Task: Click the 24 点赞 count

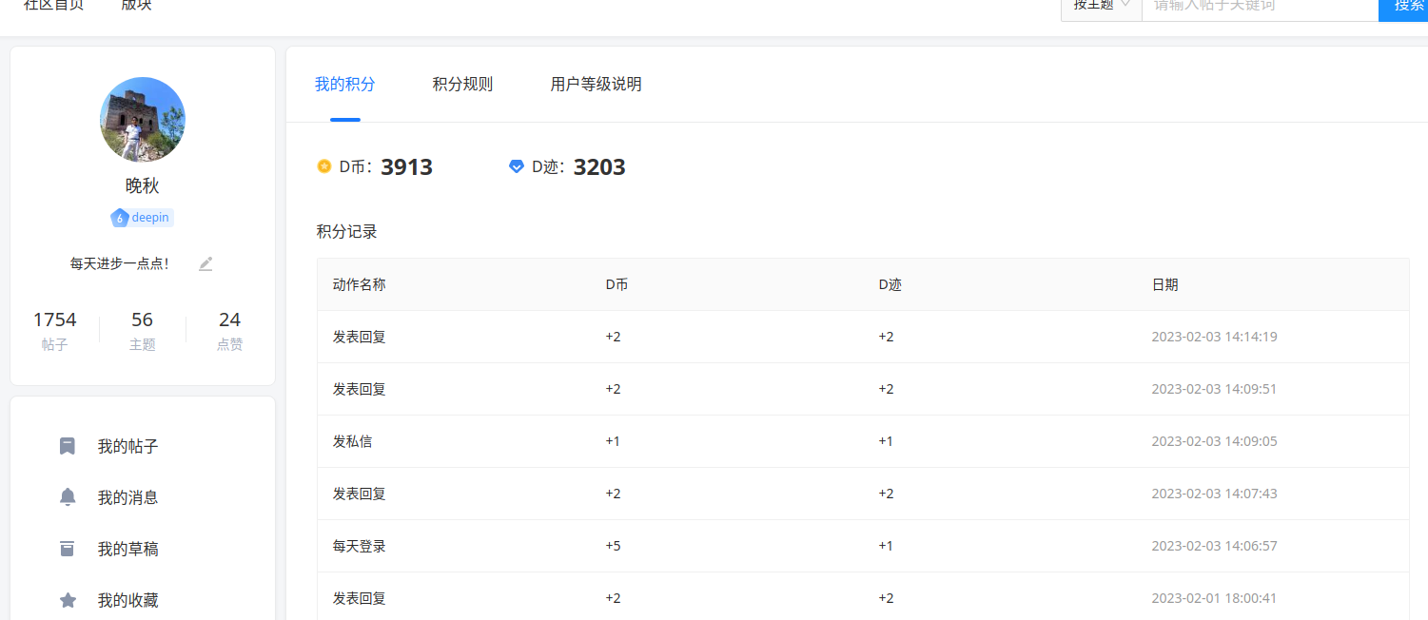Action: tap(229, 330)
